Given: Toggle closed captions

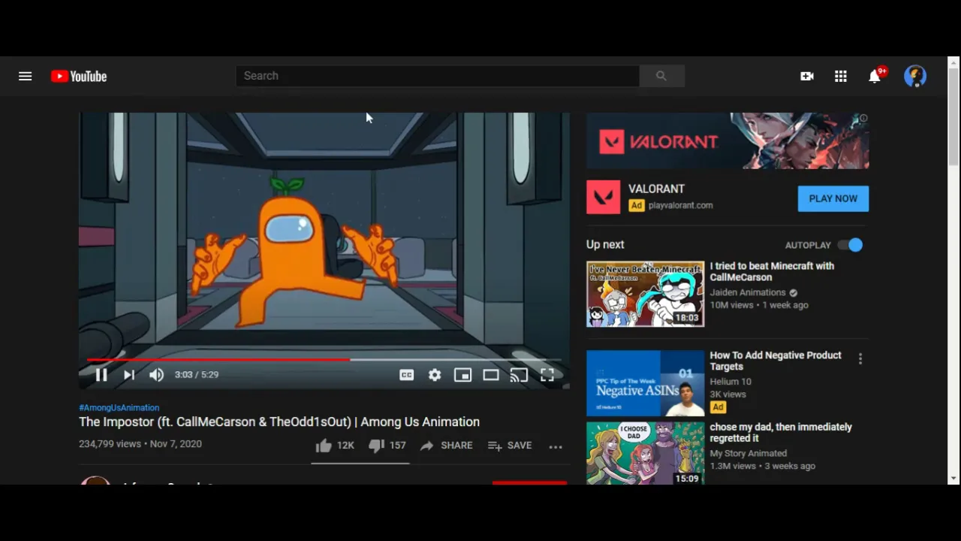Looking at the screenshot, I should pos(406,375).
